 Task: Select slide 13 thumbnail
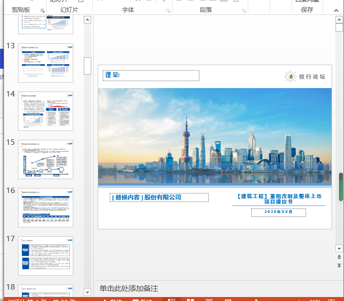point(46,63)
